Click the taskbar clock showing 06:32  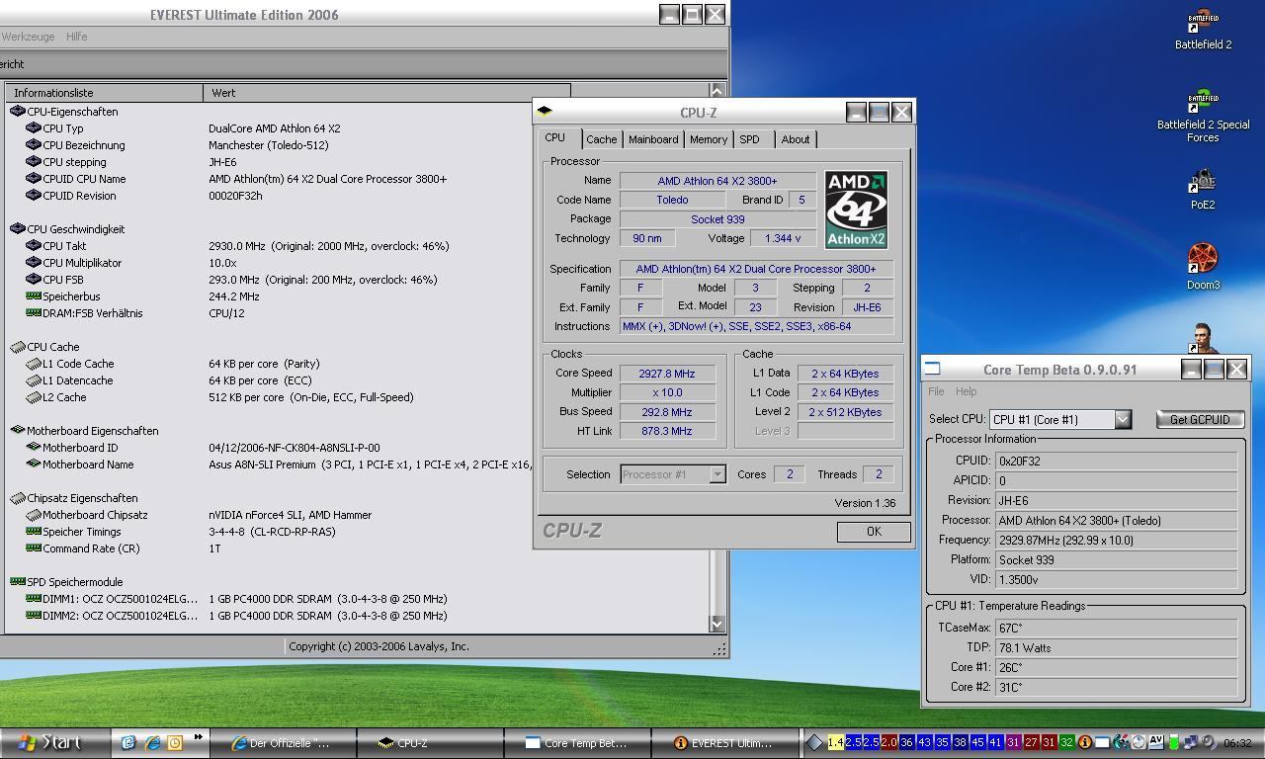coord(1237,742)
